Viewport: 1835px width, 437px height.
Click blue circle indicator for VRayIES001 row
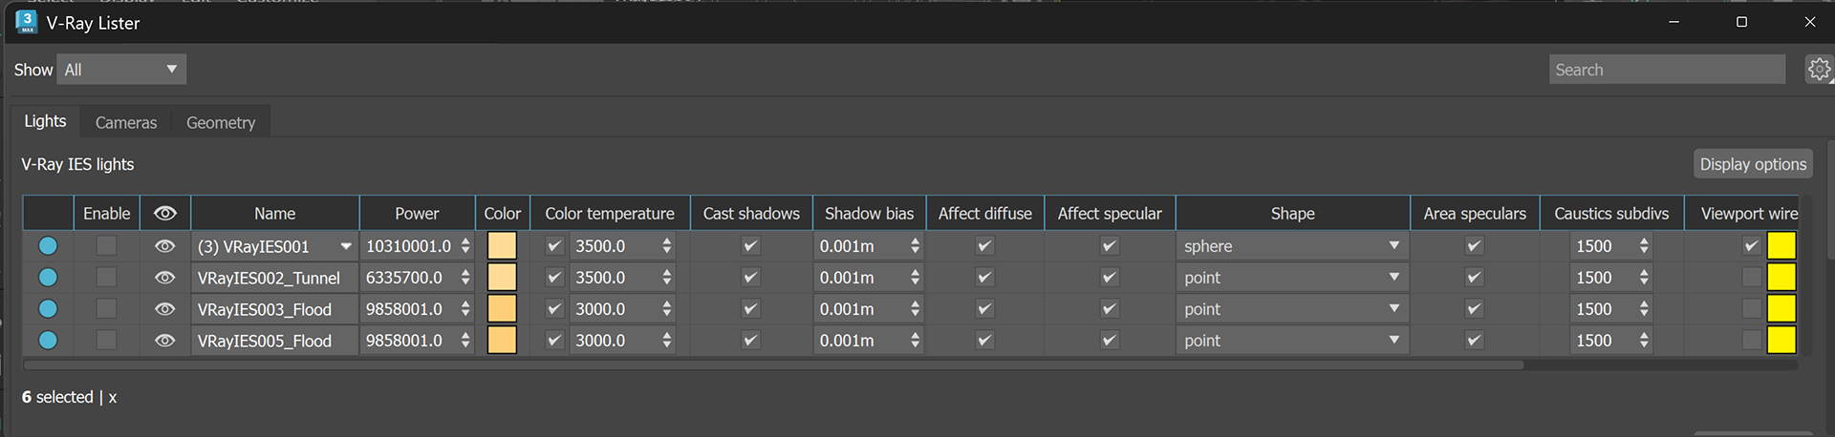(x=48, y=246)
